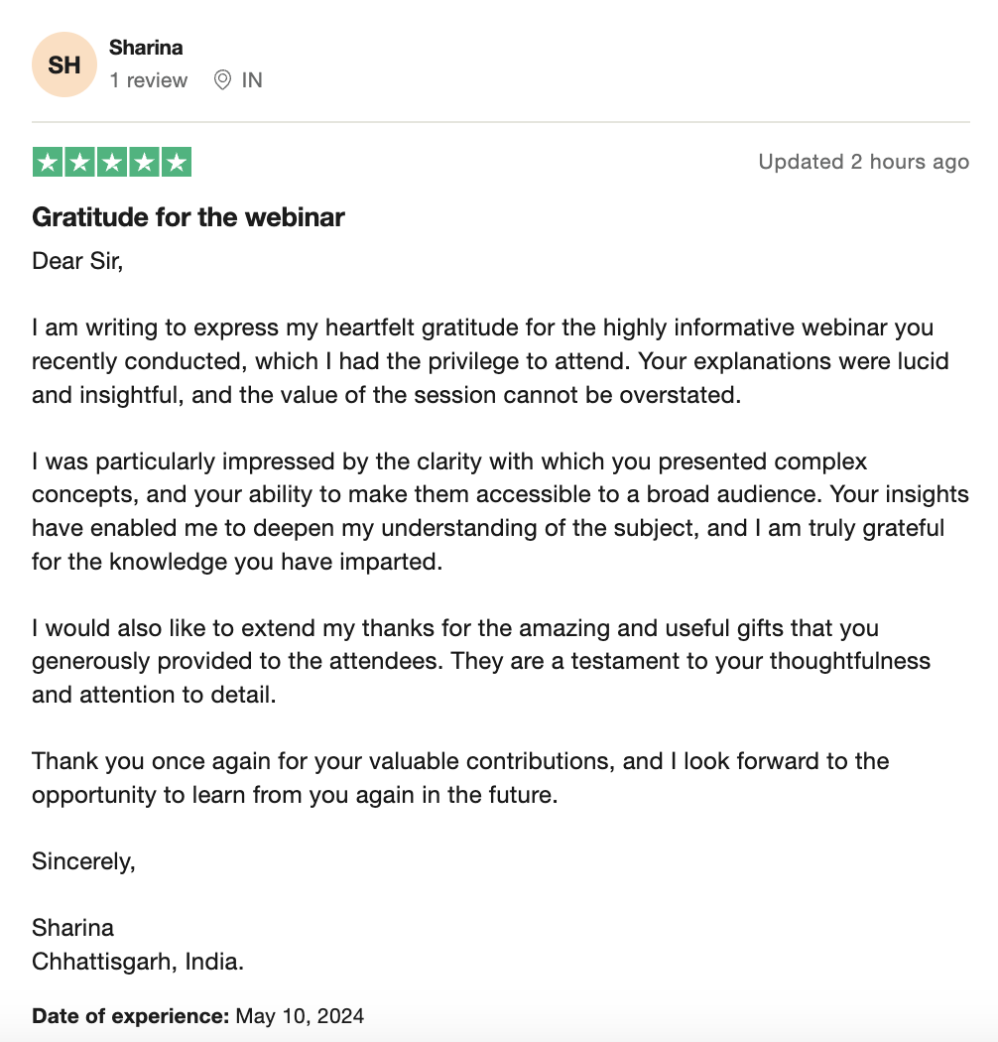Image resolution: width=998 pixels, height=1042 pixels.
Task: Open the "Gratitude for the webinar" title
Action: pyautogui.click(x=188, y=217)
